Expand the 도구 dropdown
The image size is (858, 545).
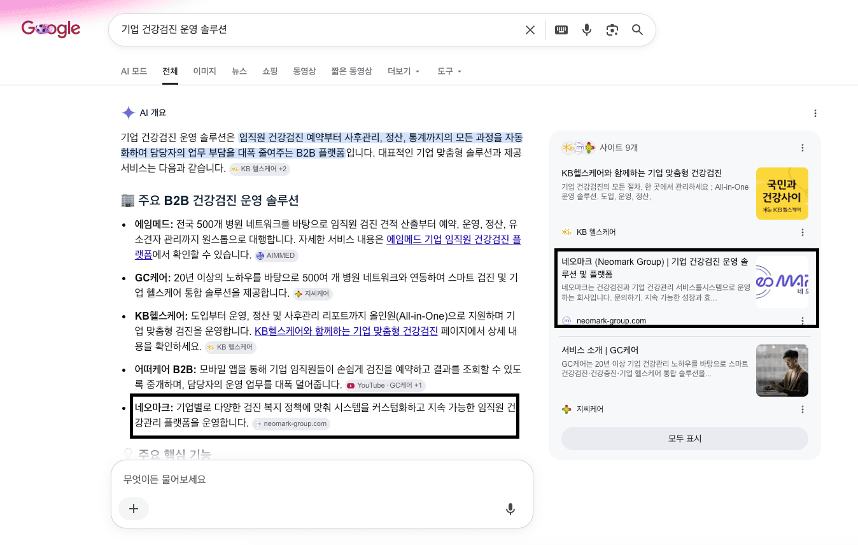(x=449, y=71)
